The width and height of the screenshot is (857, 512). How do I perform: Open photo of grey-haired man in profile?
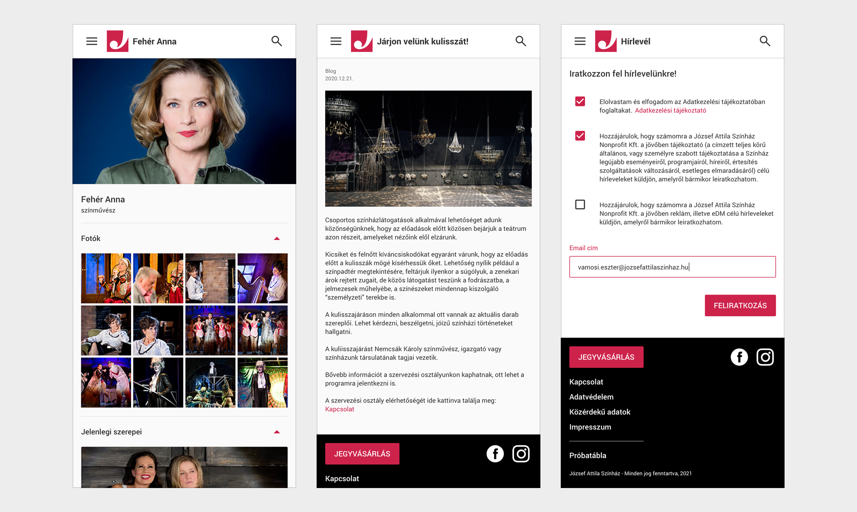[158, 278]
